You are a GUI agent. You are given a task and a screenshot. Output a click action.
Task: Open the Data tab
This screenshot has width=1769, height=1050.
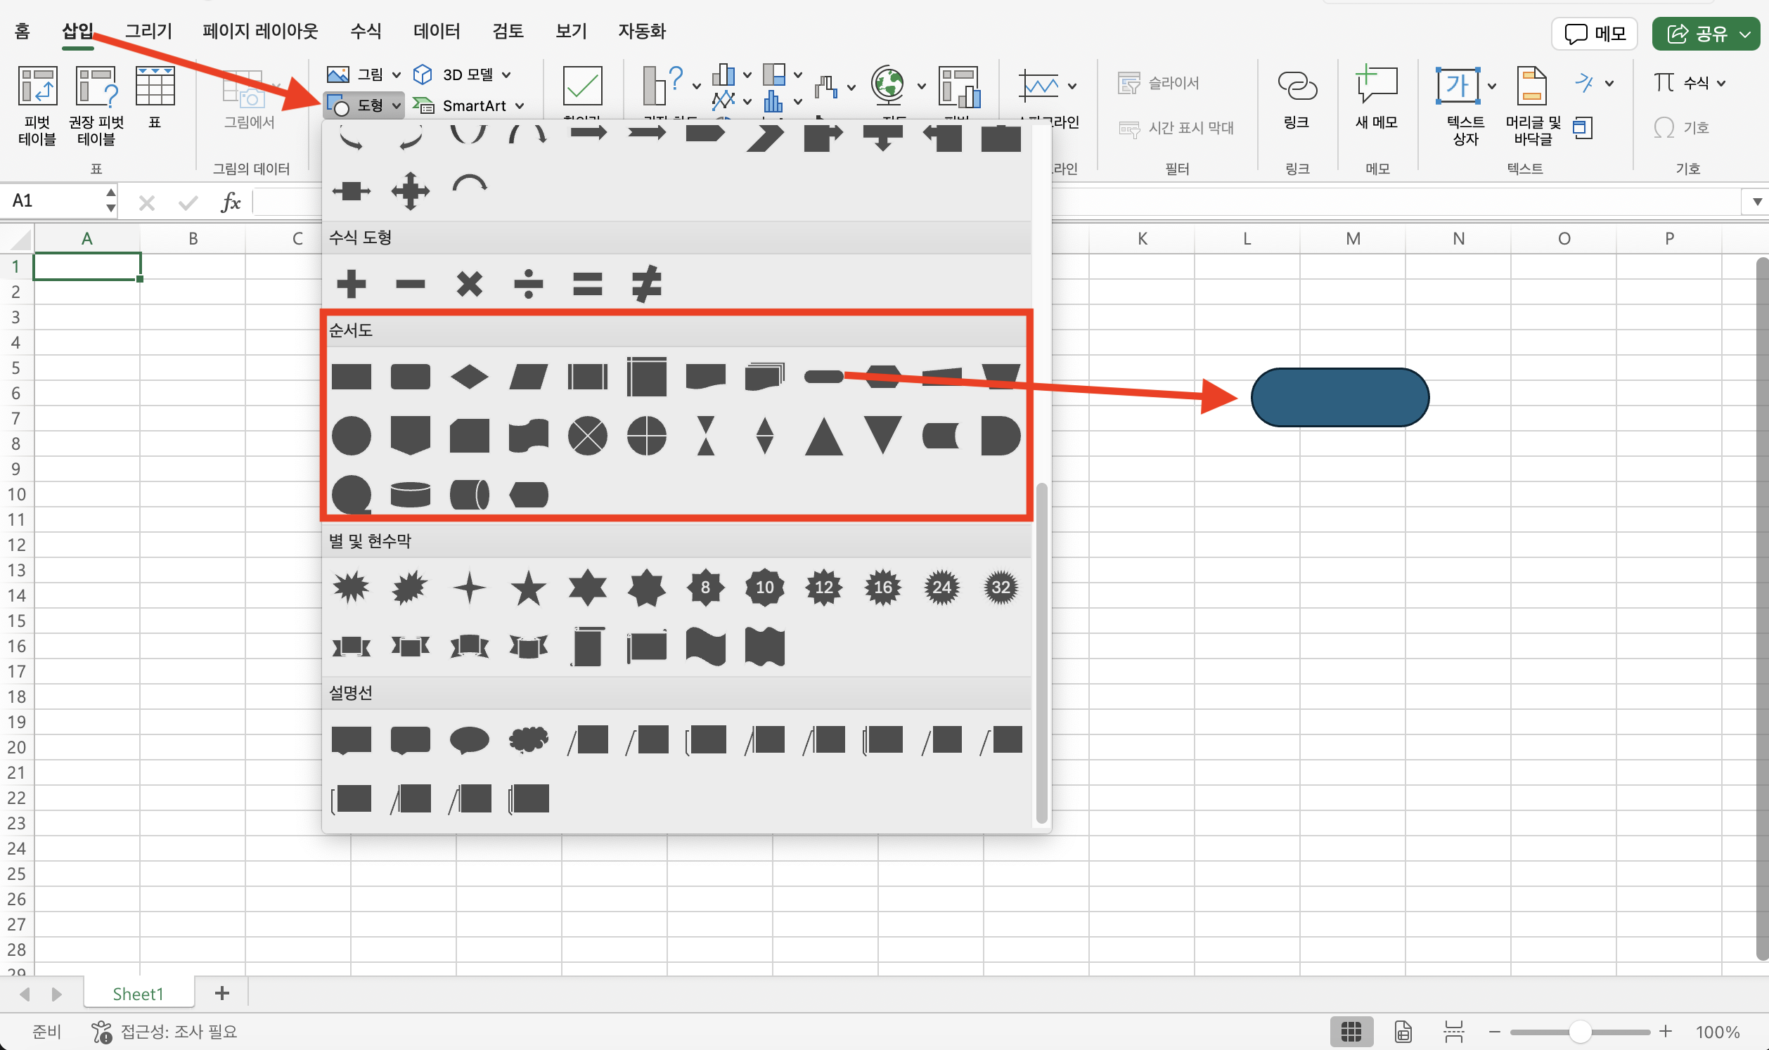(x=437, y=31)
